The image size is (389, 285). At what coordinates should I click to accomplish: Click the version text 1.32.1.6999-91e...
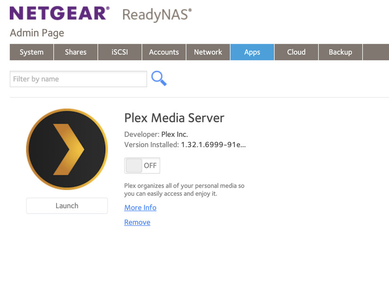coord(213,144)
